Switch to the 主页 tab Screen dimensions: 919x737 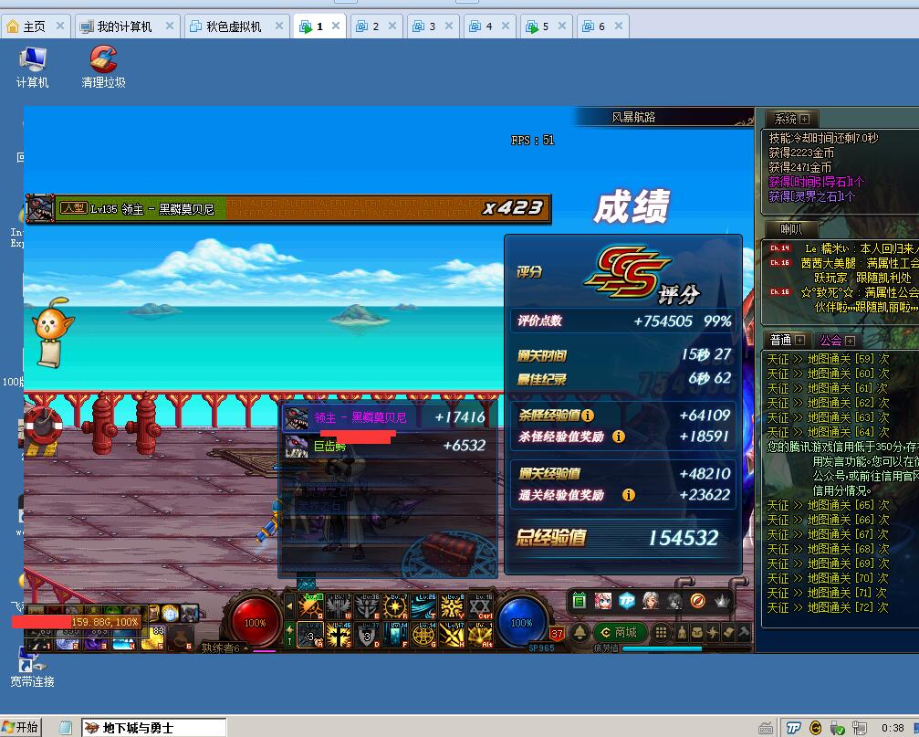point(34,26)
